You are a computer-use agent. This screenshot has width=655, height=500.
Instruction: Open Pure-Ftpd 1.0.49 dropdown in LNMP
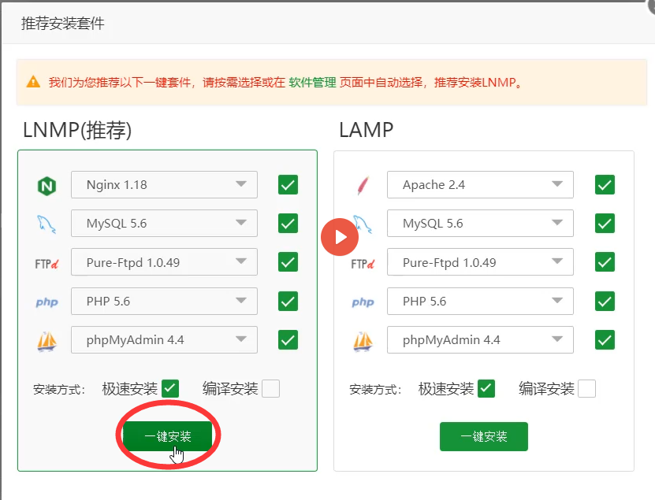[x=164, y=262]
